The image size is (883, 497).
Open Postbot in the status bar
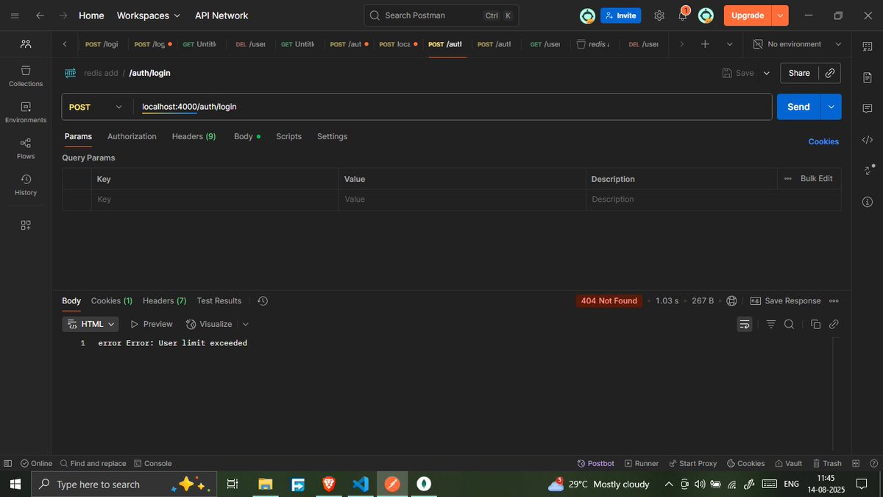click(x=596, y=463)
